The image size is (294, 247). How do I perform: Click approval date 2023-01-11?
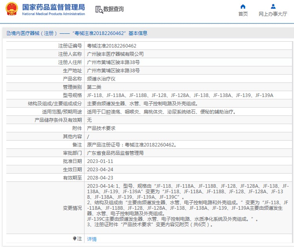point(100,161)
